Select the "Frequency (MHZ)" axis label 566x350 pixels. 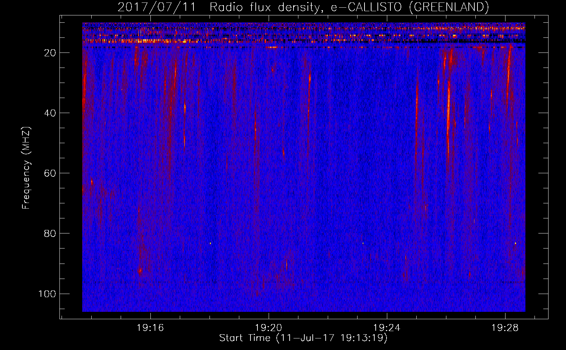[26, 168]
